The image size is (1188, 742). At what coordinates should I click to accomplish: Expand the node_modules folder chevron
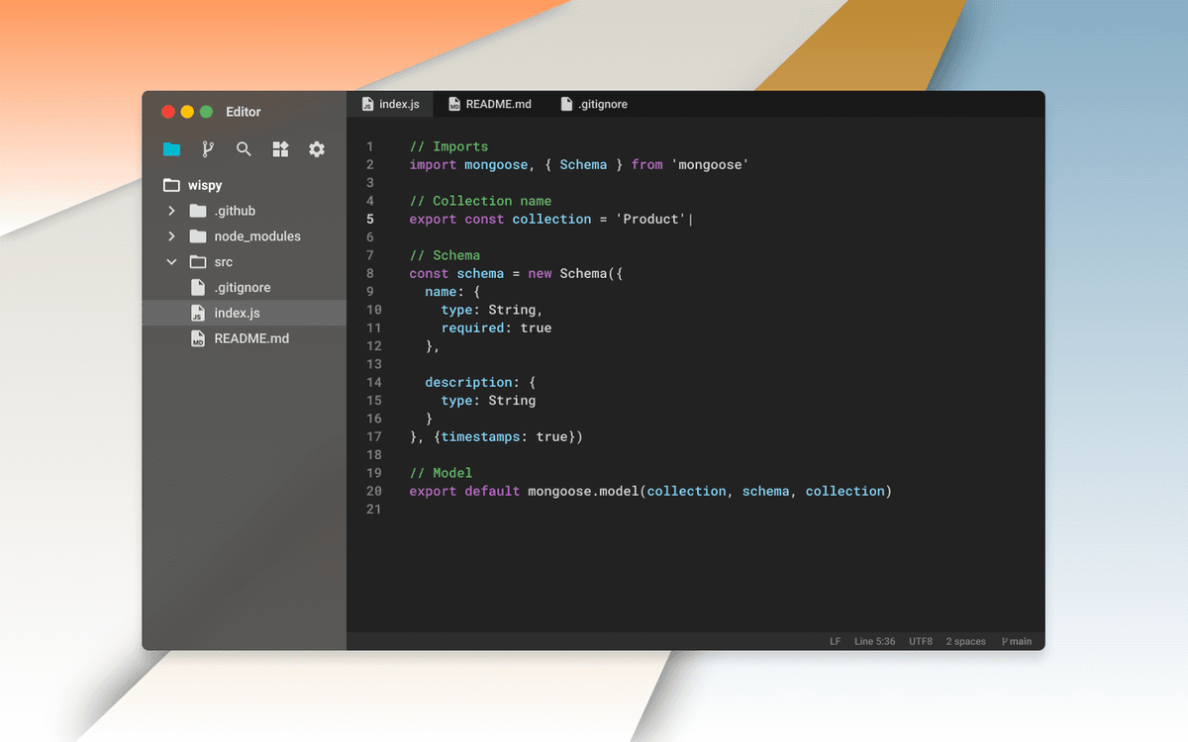tap(171, 236)
